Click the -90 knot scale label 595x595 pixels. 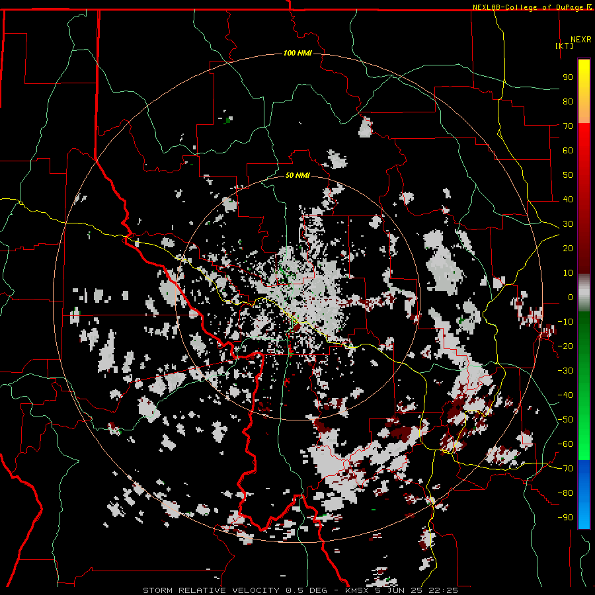tap(565, 518)
